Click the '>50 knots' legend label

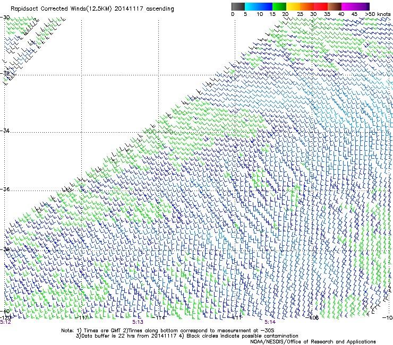tap(378, 14)
